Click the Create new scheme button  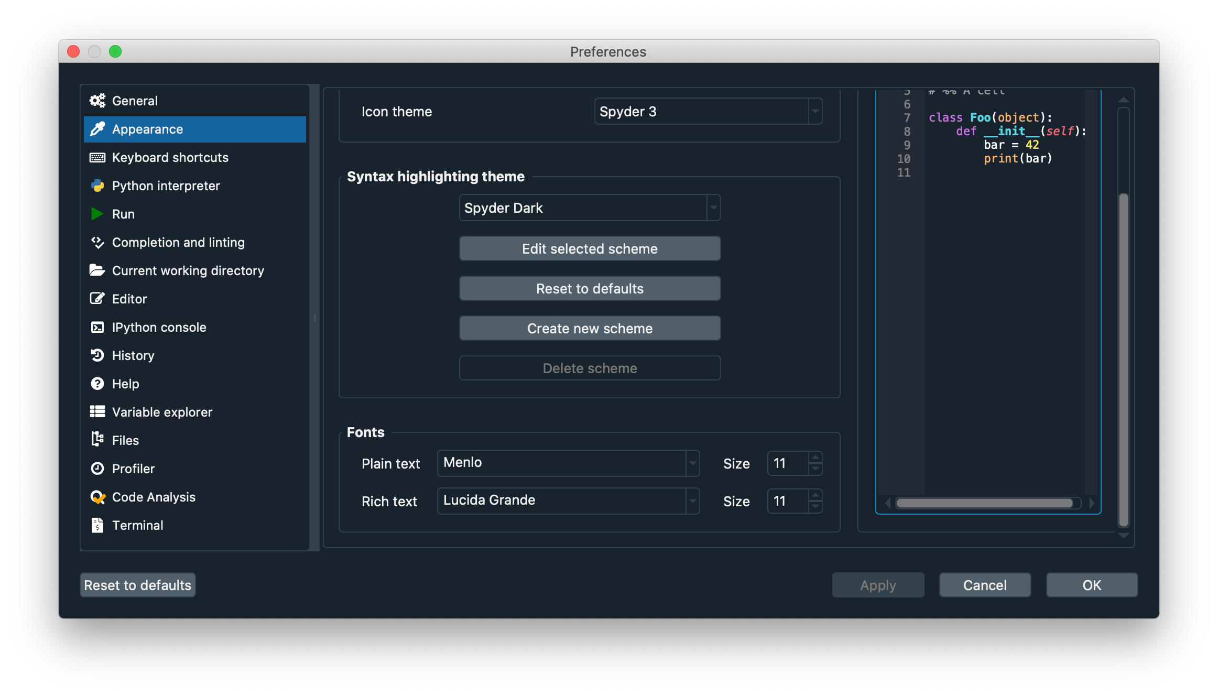(x=590, y=328)
